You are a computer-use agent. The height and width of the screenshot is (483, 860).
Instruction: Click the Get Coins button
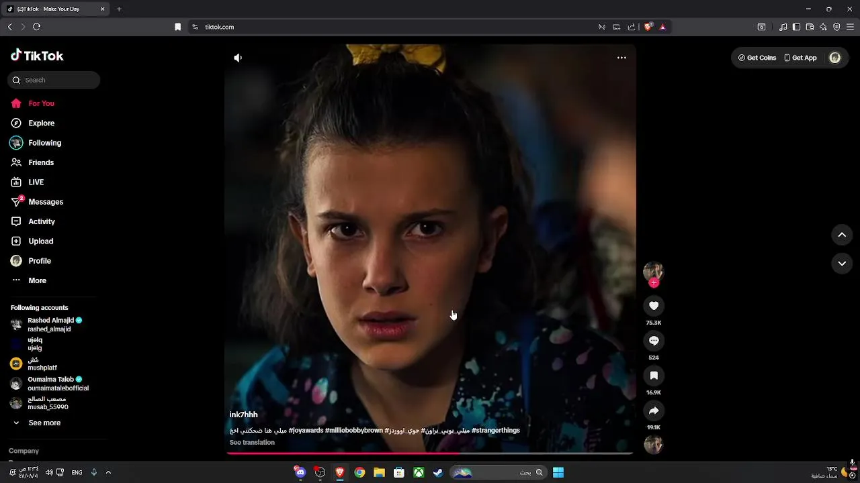tap(757, 58)
